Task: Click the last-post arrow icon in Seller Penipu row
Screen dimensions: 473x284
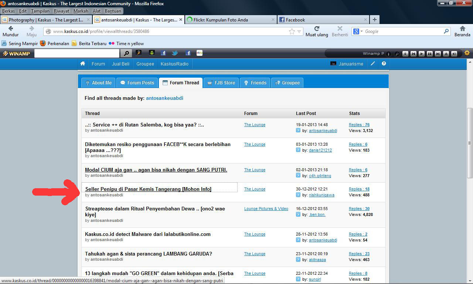Action: pyautogui.click(x=298, y=195)
